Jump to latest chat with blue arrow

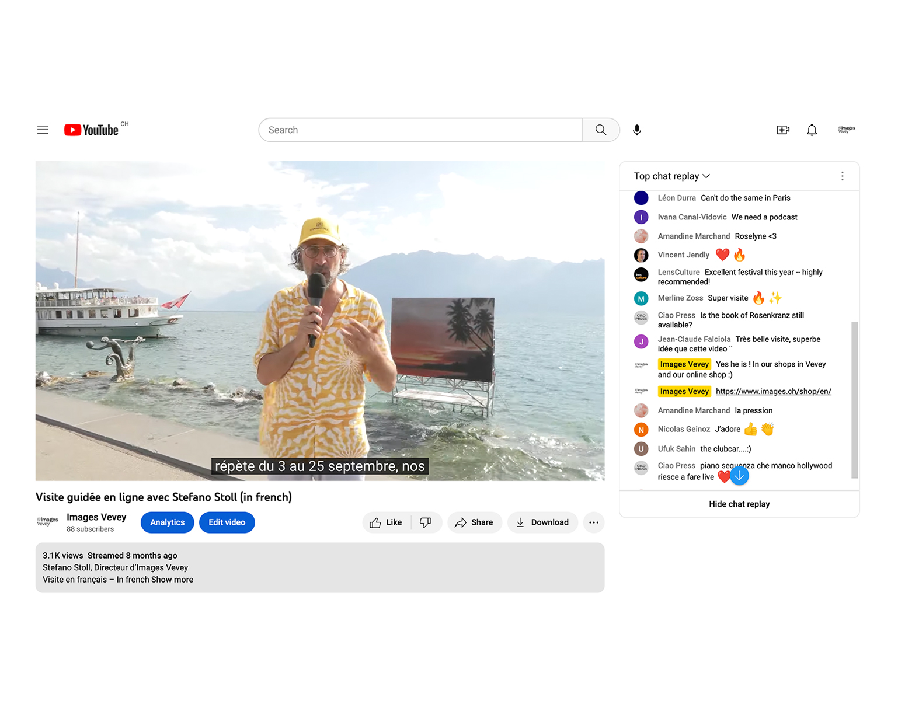pyautogui.click(x=739, y=476)
